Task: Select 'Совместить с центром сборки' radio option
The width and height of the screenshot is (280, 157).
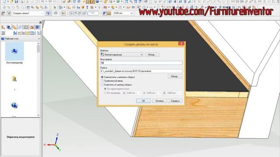Action: click(102, 77)
